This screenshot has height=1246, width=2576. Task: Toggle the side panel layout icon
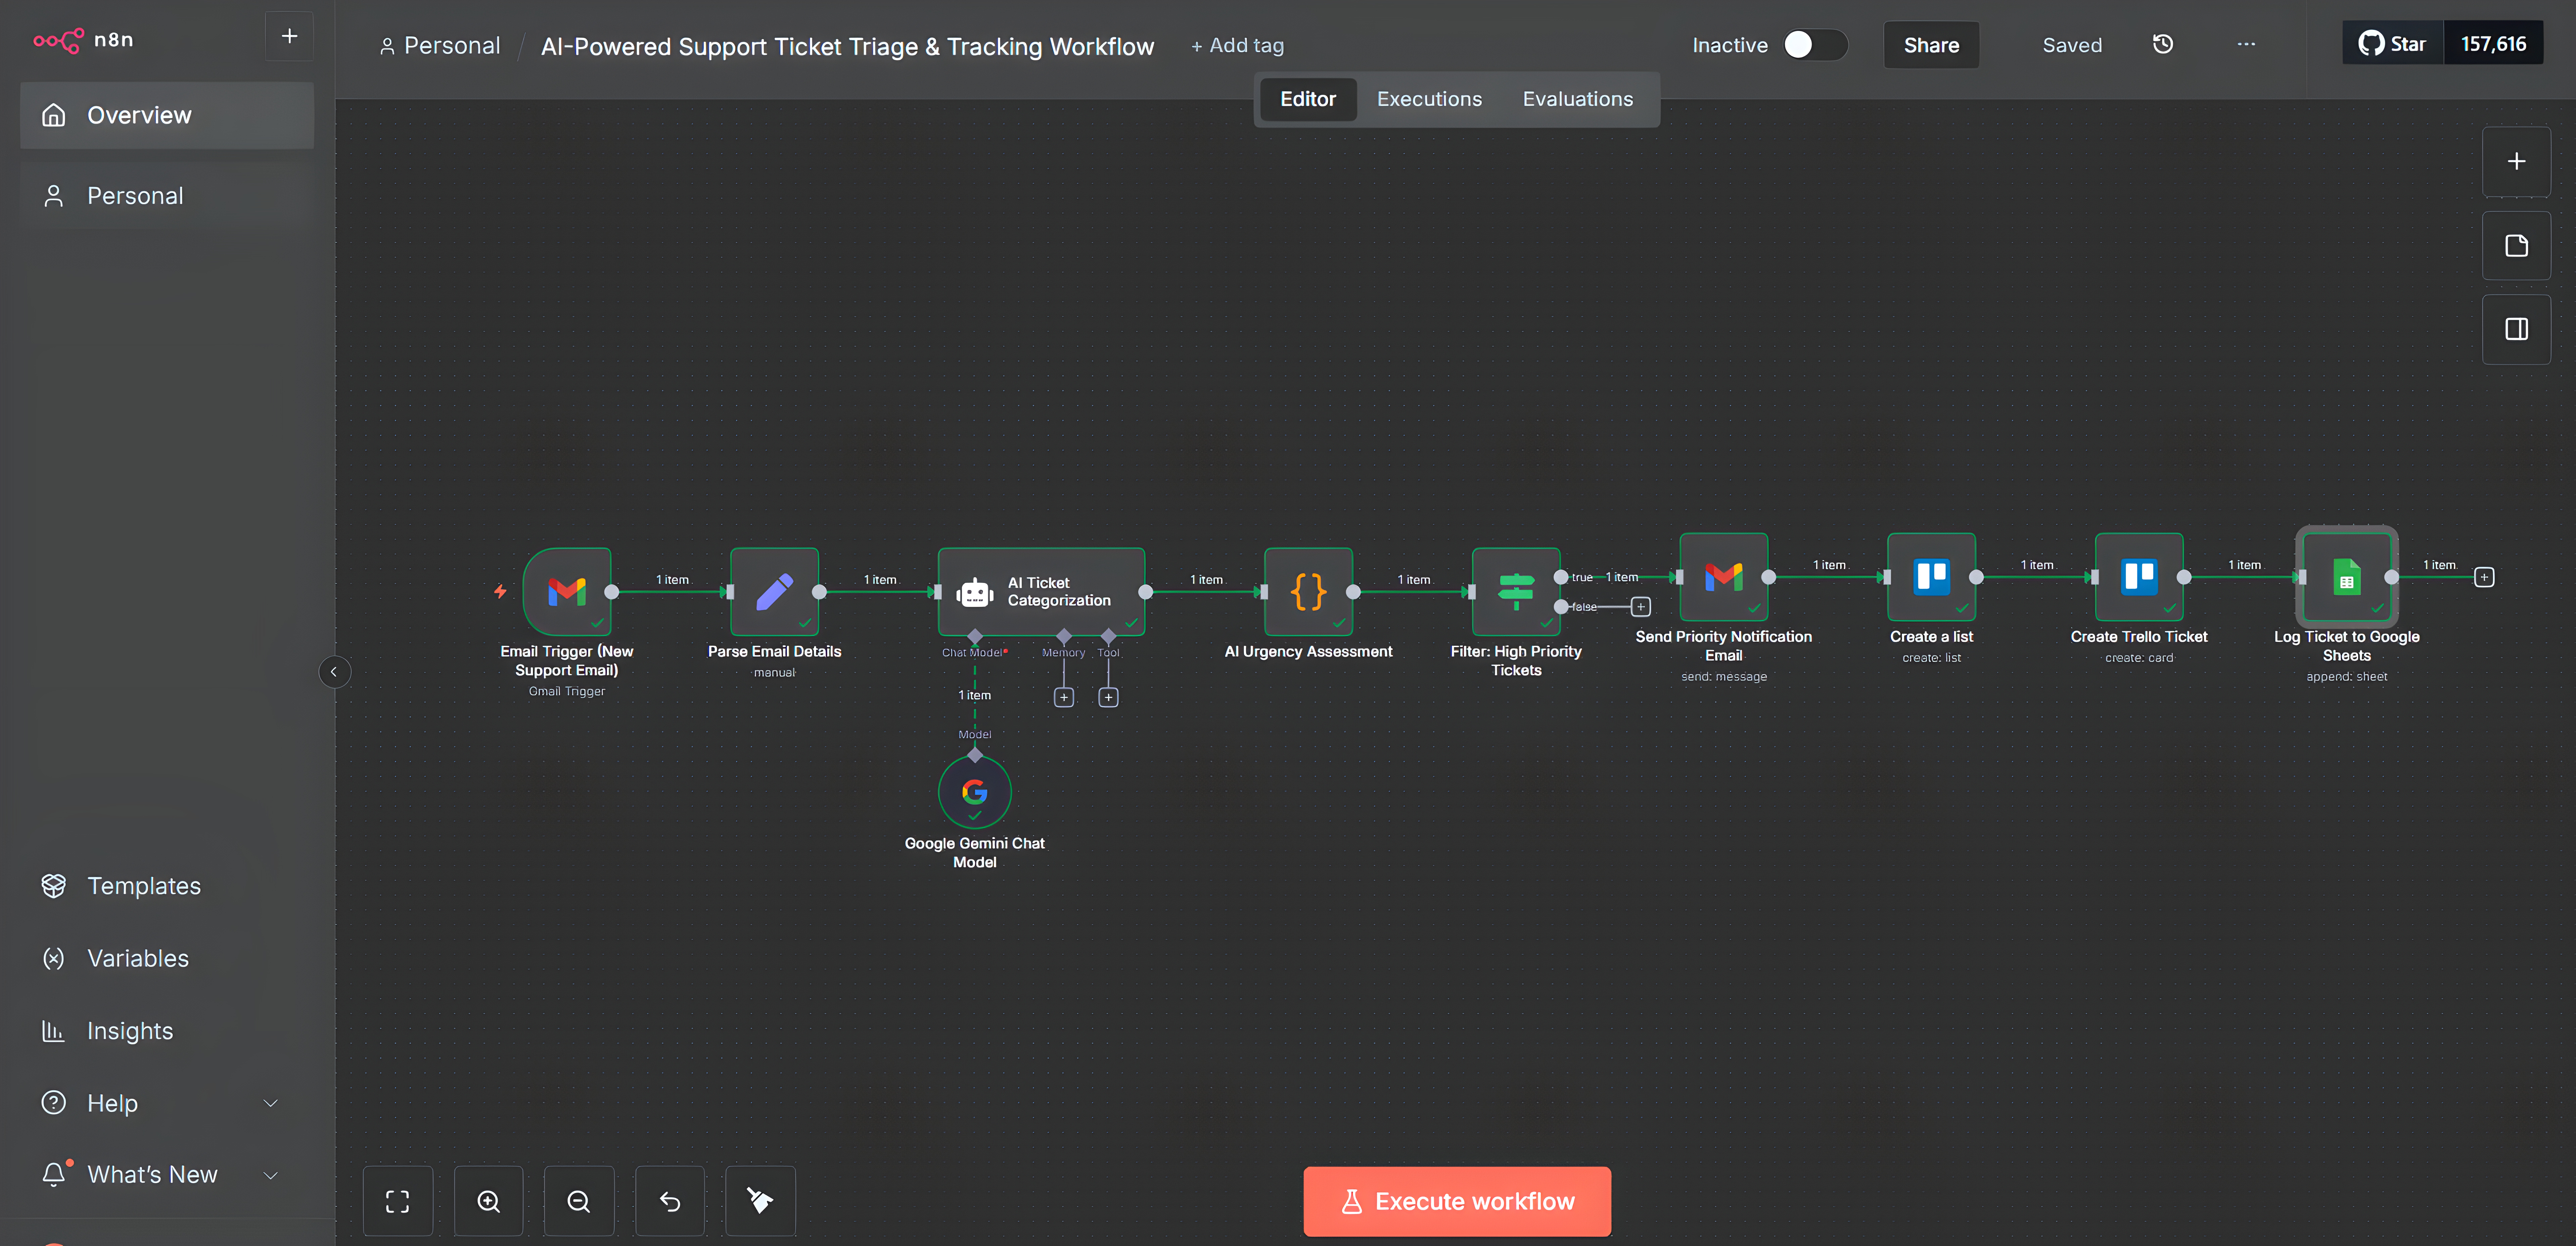click(2516, 329)
